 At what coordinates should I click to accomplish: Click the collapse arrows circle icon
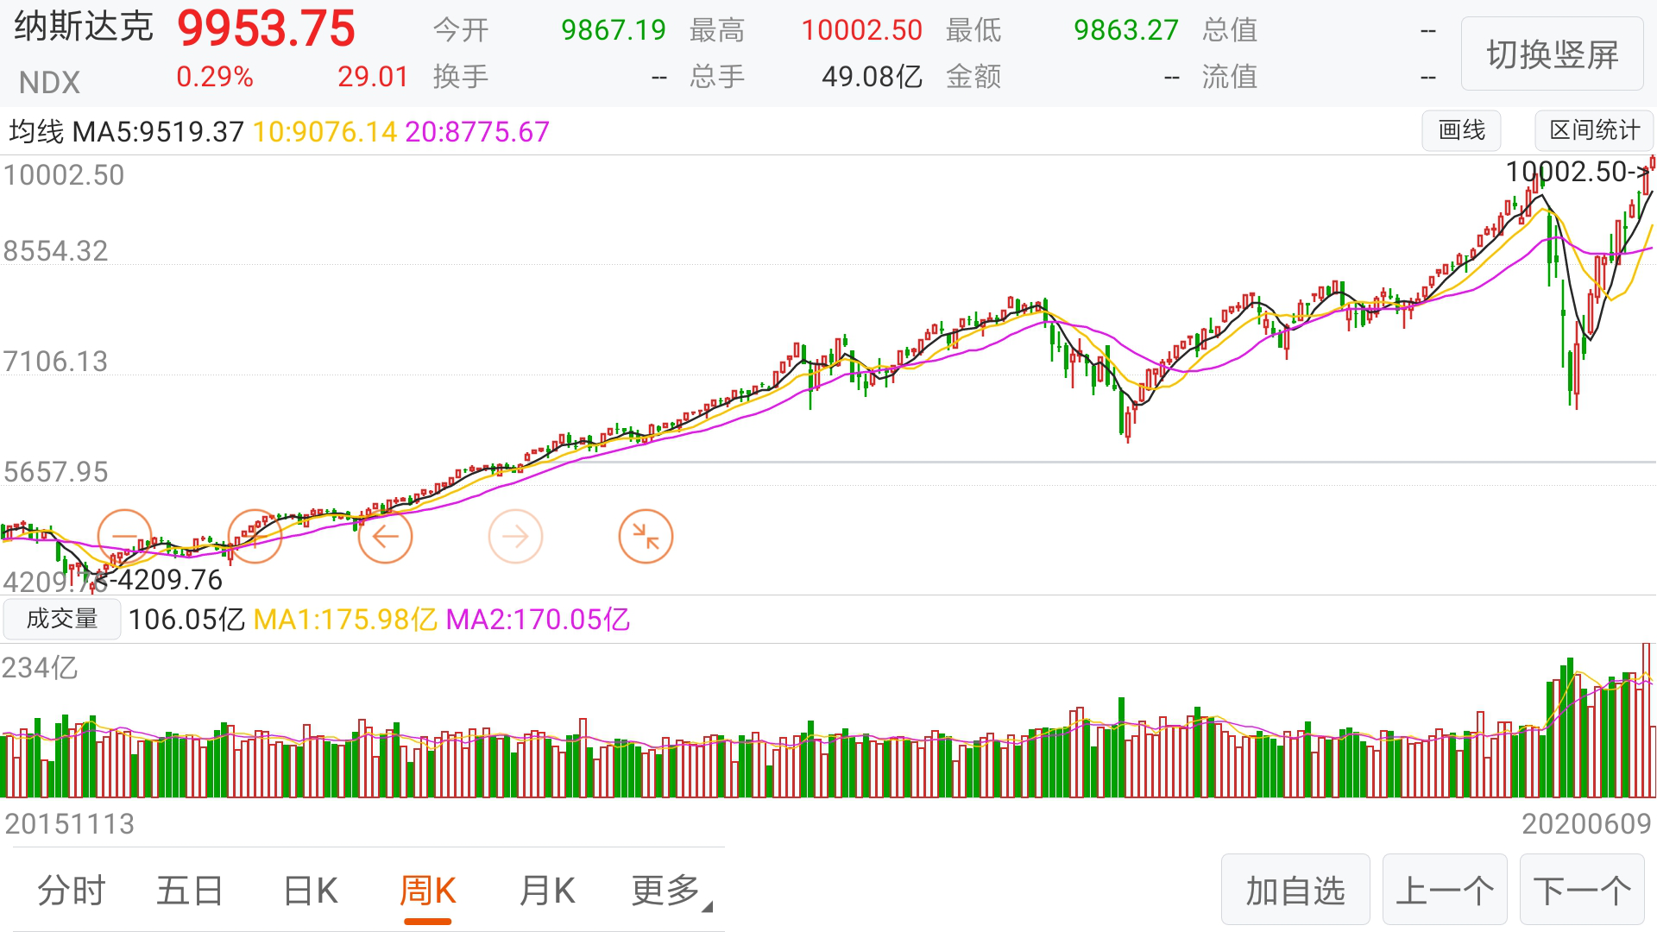click(646, 537)
